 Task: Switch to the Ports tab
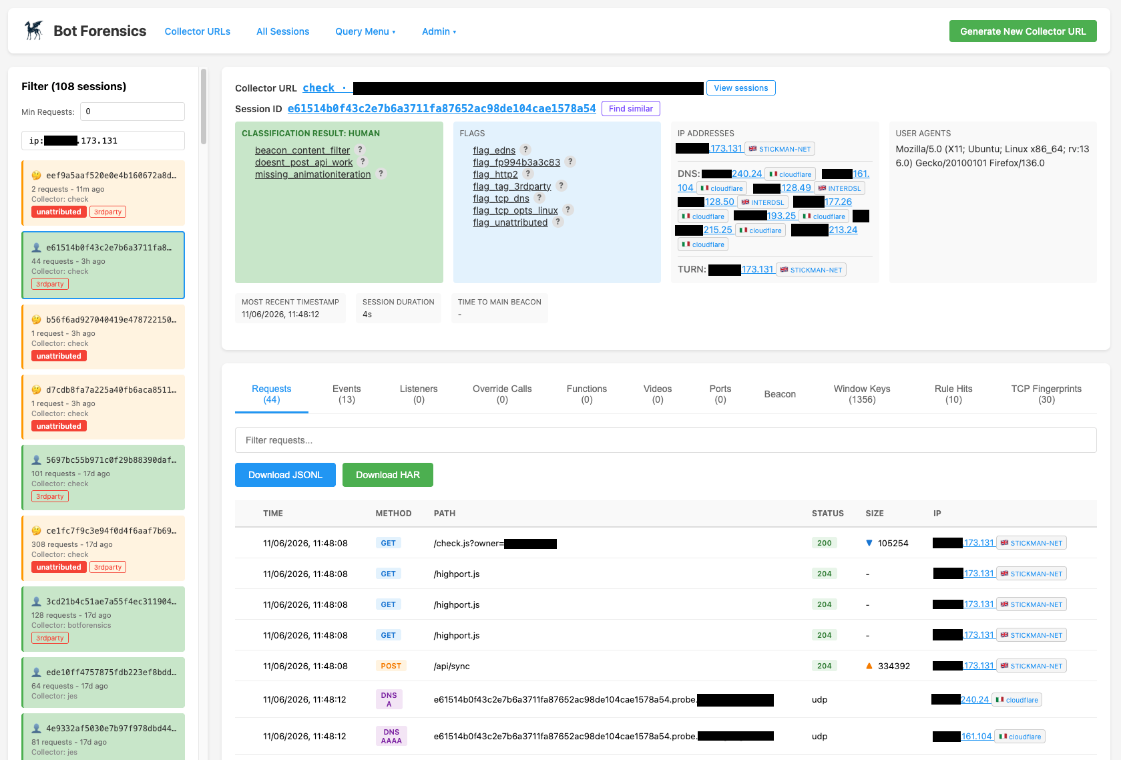click(x=720, y=394)
